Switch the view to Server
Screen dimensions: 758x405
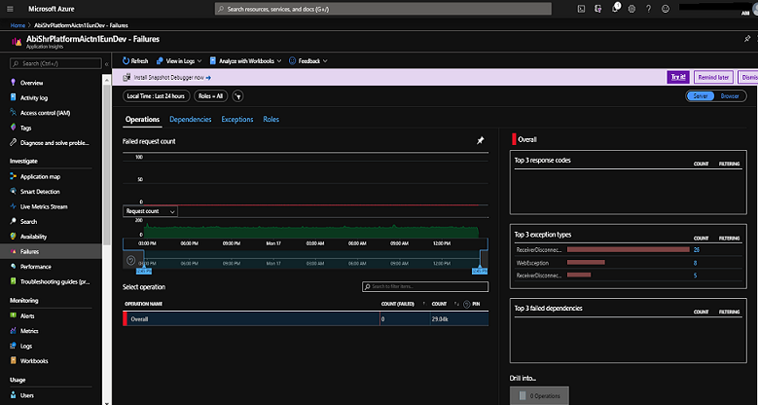click(x=701, y=96)
